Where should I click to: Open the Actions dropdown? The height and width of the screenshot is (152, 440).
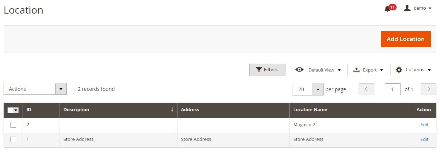point(35,89)
